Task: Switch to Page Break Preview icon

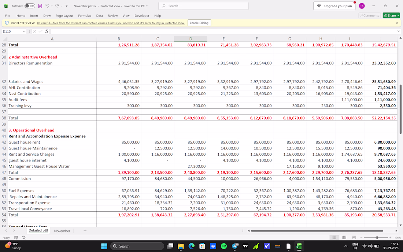Action: tap(354, 238)
